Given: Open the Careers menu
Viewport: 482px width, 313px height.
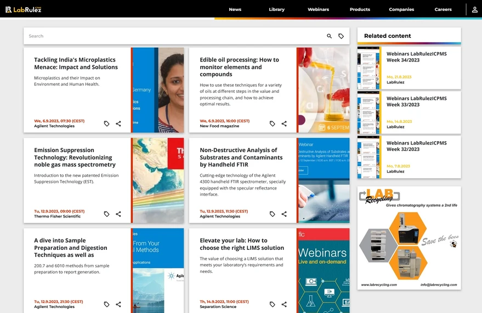Looking at the screenshot, I should pyautogui.click(x=443, y=9).
